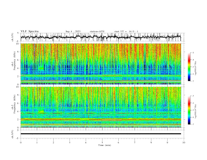Click the time axis tick label '1'

pos(37,142)
